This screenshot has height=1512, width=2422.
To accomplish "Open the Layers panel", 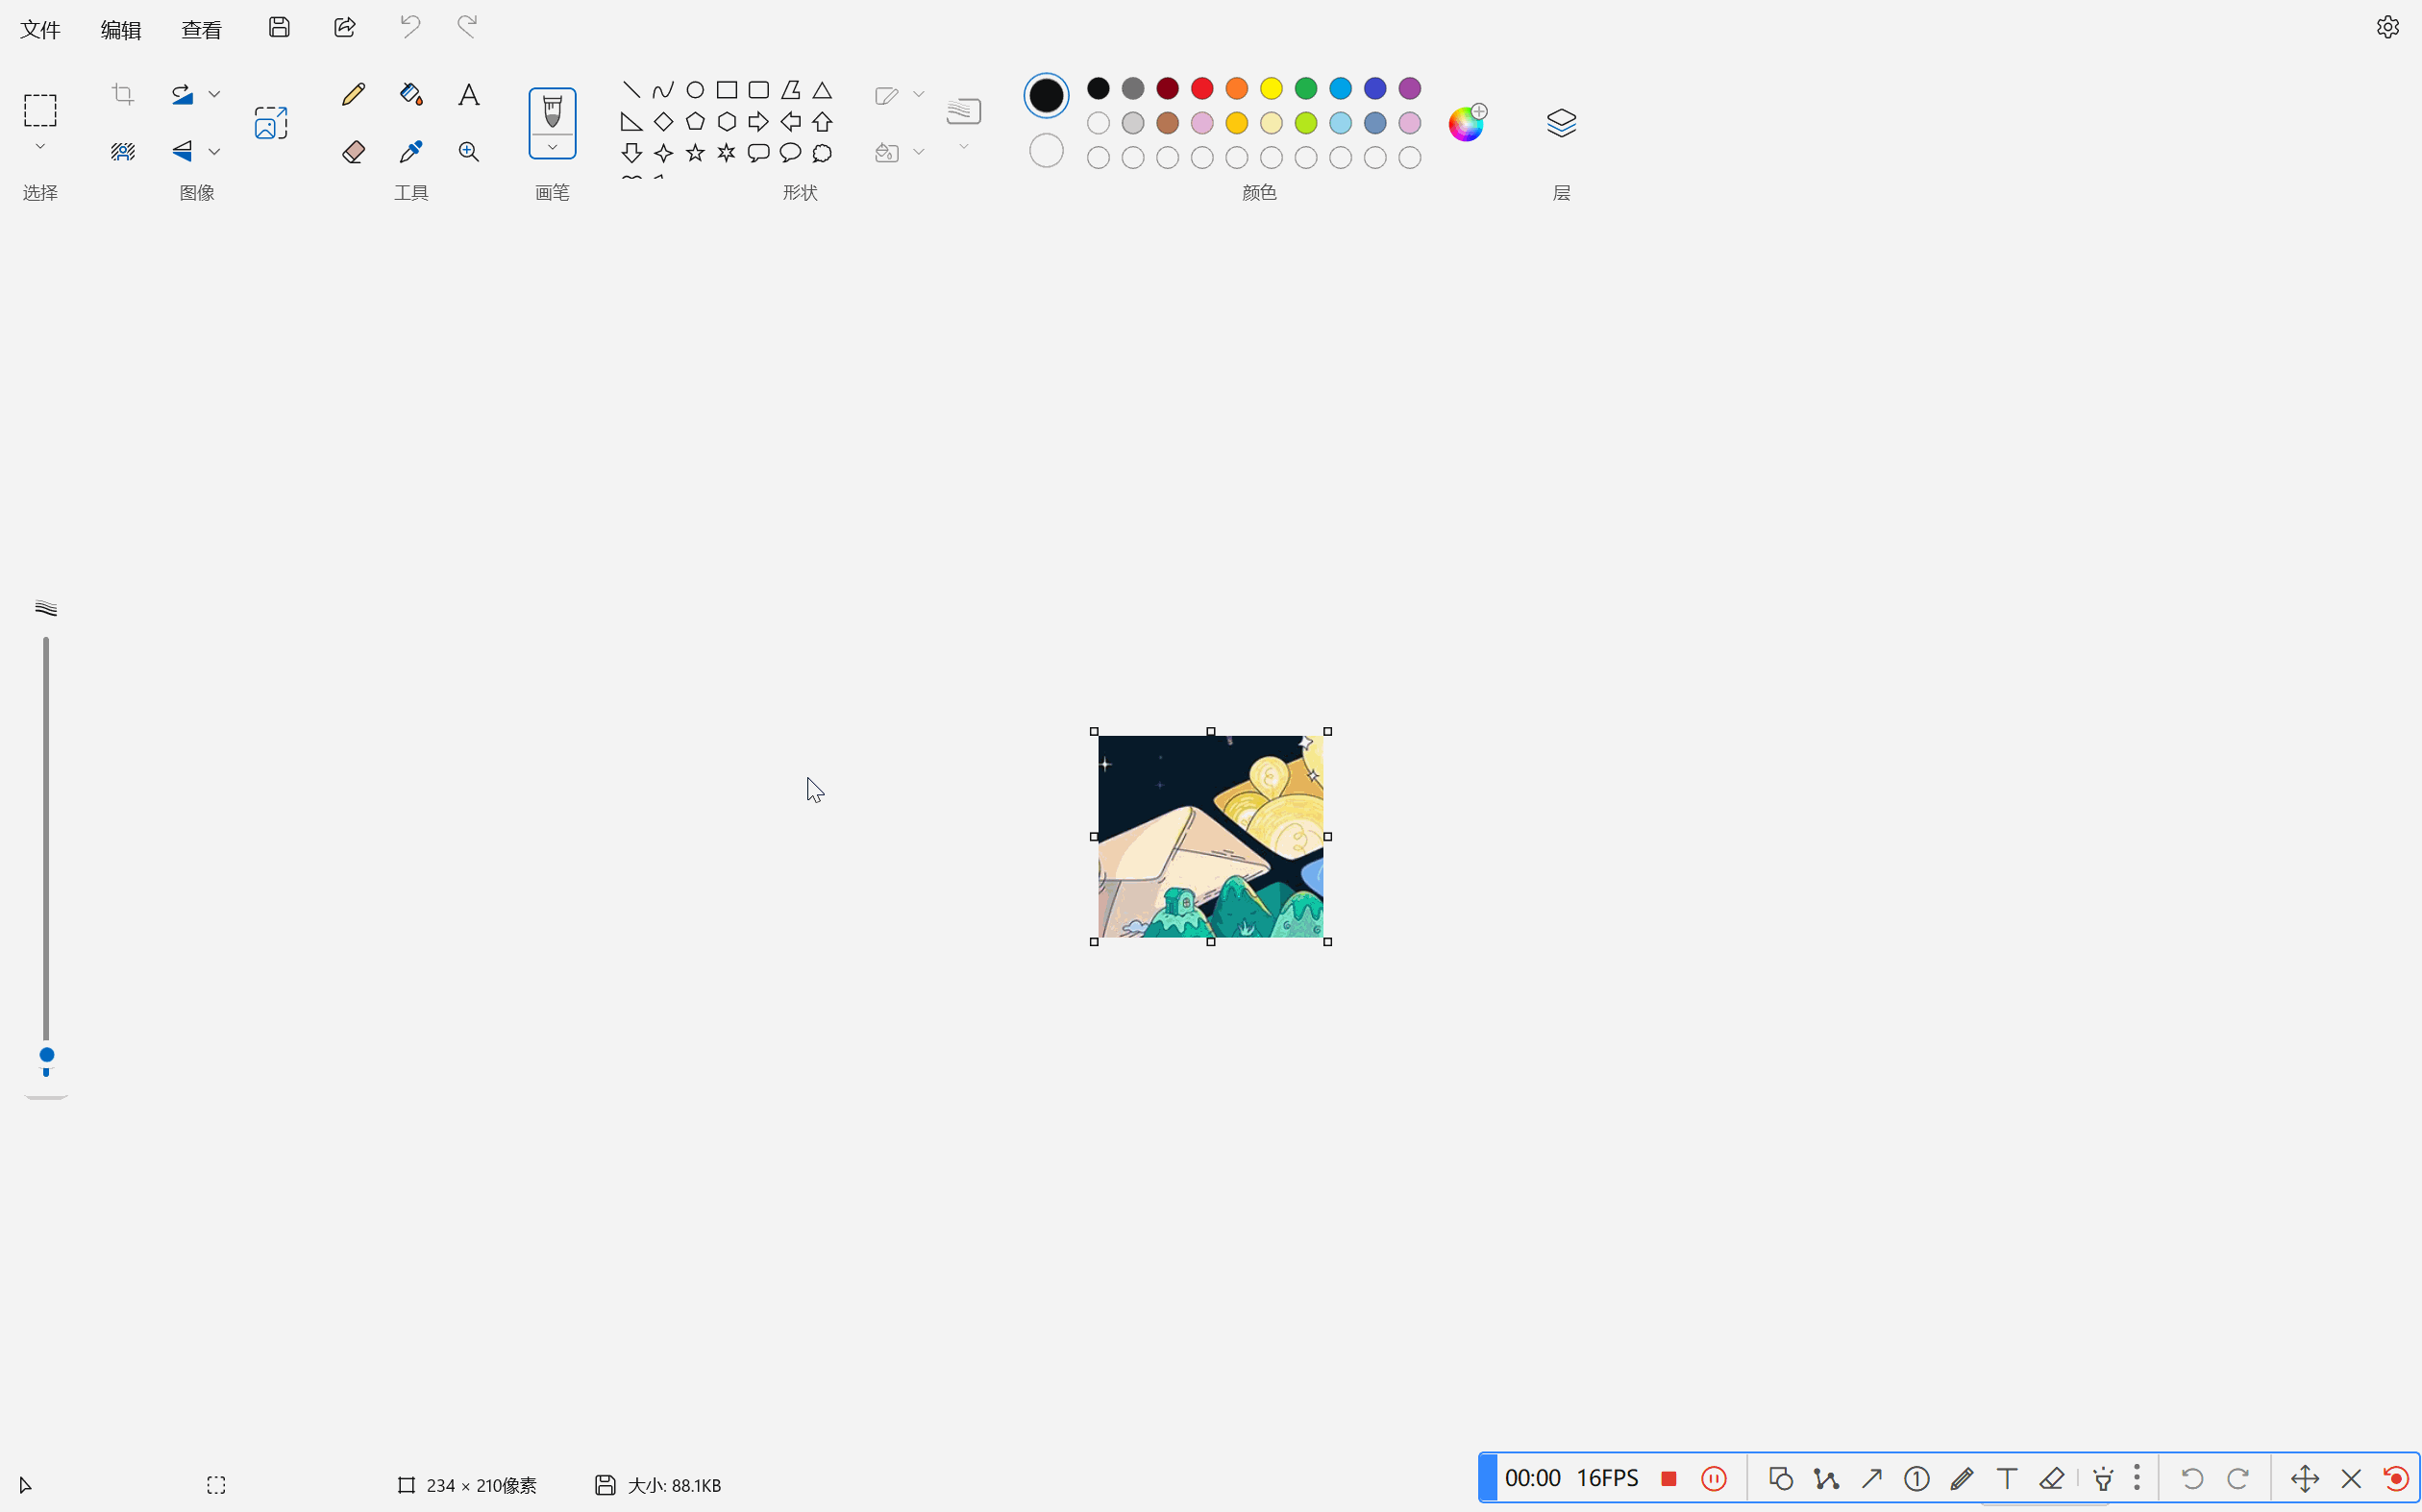I will [x=1561, y=123].
